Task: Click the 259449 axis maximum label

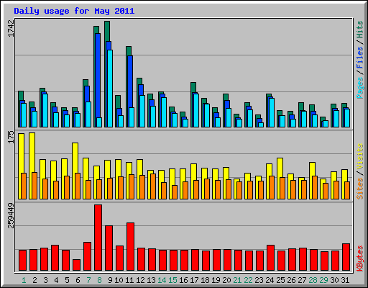Action: pos(11,215)
